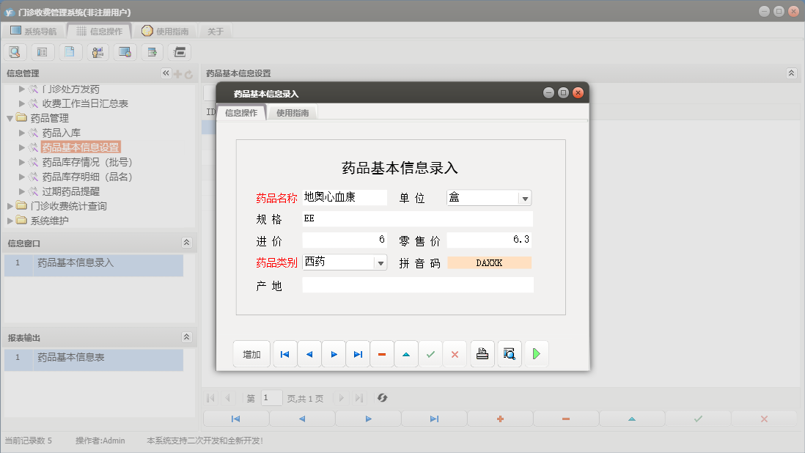
Task: Open the 单位 unit dropdown
Action: 525,198
